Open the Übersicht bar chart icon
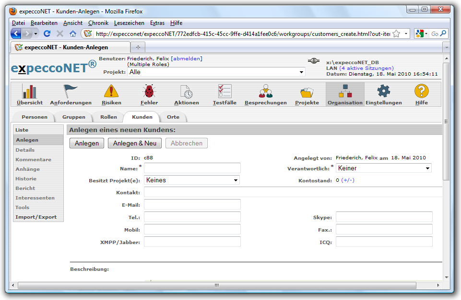This screenshot has width=461, height=300. tap(30, 91)
